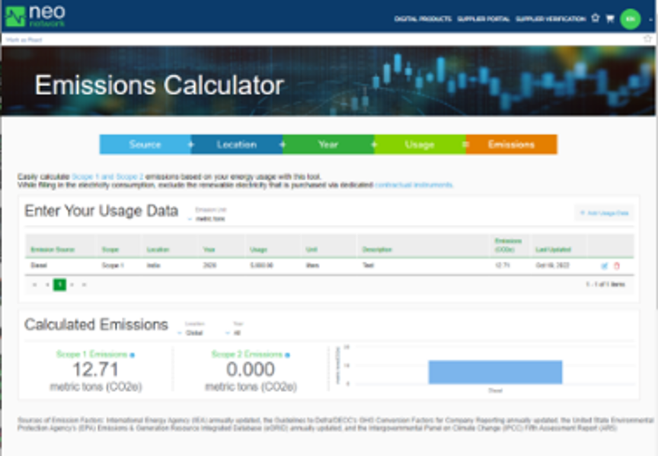Viewport: 658px width, 456px height.
Task: Click the India location cell
Action: pyautogui.click(x=154, y=265)
